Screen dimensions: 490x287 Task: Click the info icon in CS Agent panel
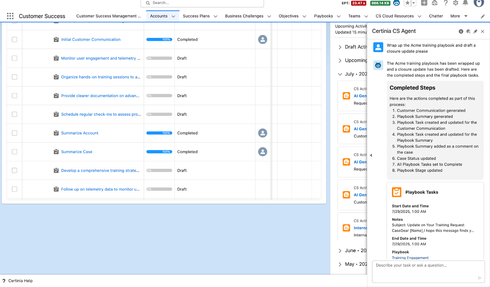click(x=461, y=31)
